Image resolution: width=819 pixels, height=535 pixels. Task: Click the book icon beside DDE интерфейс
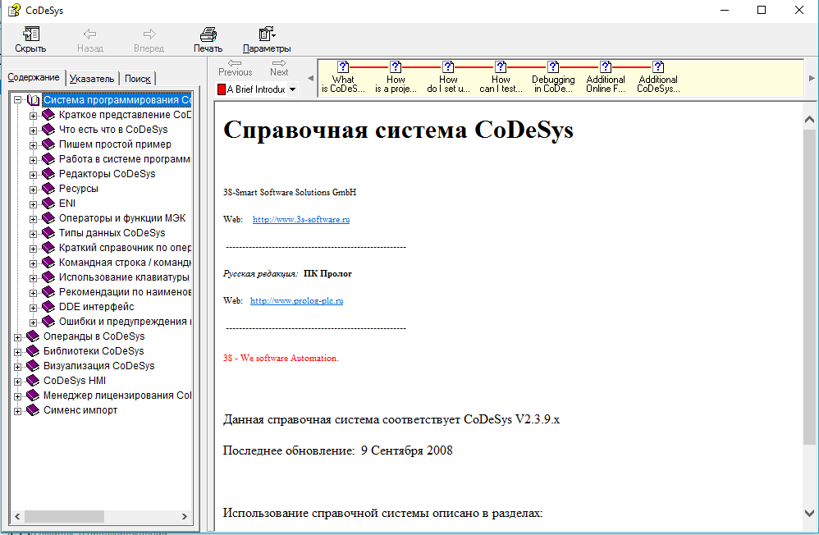pos(48,307)
